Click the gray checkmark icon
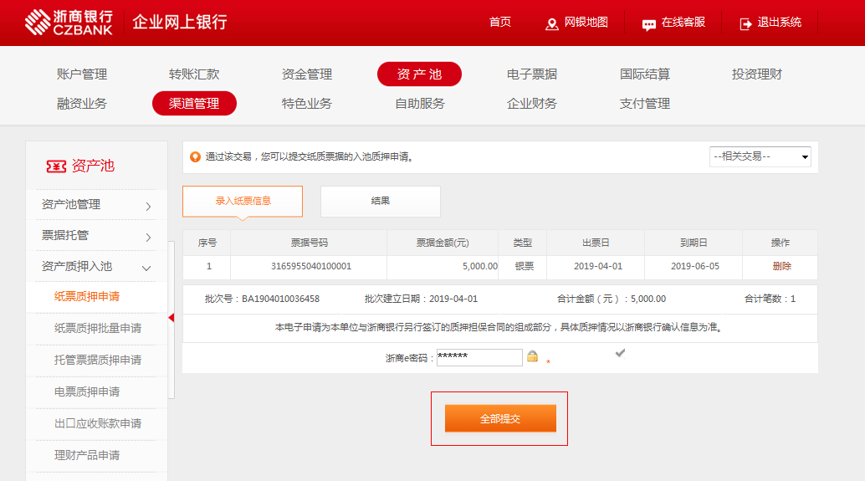Viewport: 865px width, 481px height. coord(620,352)
